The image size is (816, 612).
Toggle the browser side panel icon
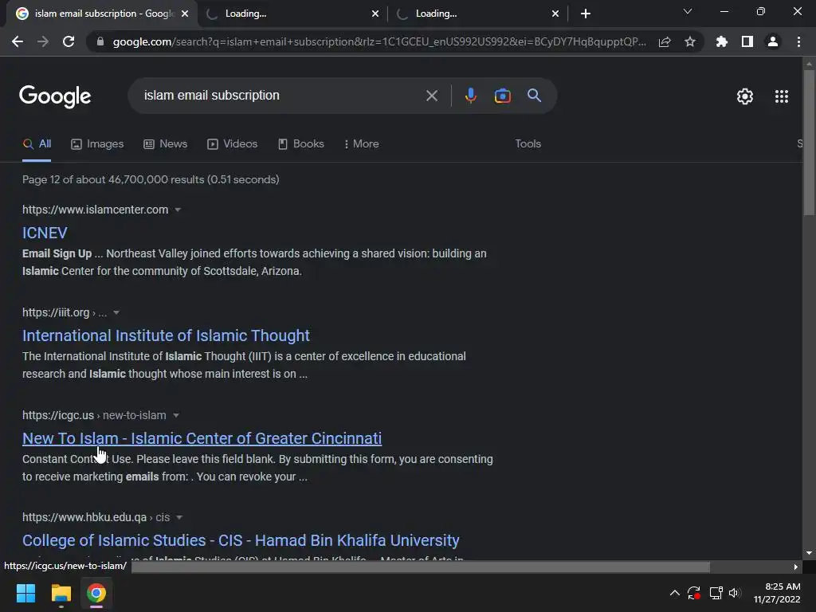tap(747, 41)
